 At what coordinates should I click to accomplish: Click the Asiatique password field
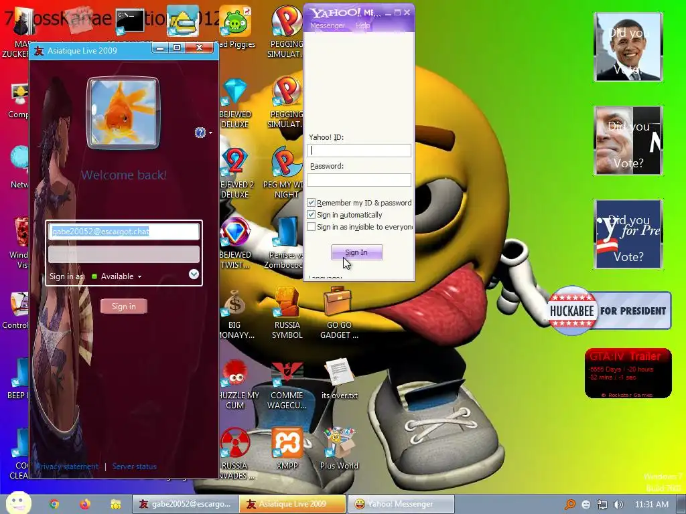point(124,254)
